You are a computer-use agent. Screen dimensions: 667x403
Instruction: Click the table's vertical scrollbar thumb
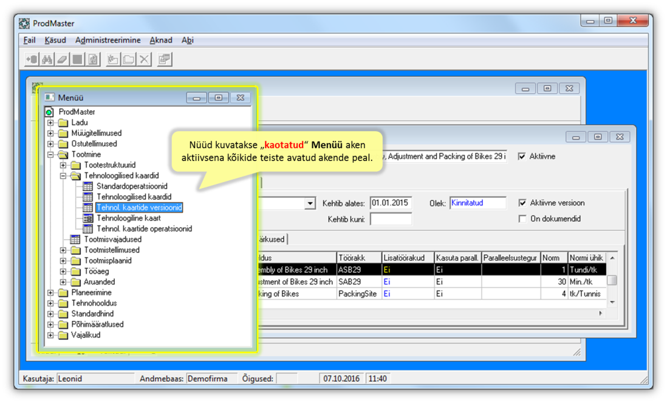612,280
